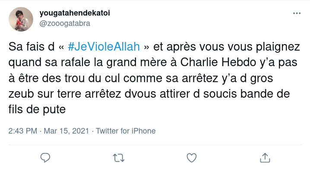
Task: Click the word plaignez in the tweet
Action: 278,47
